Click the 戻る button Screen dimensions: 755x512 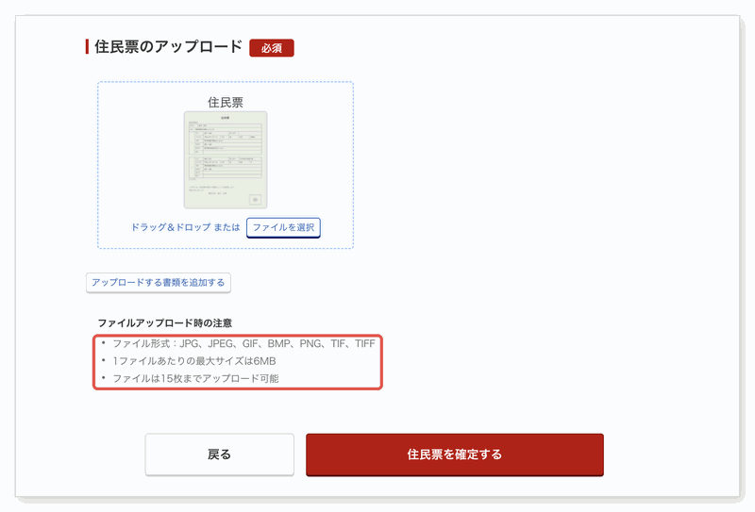point(220,454)
